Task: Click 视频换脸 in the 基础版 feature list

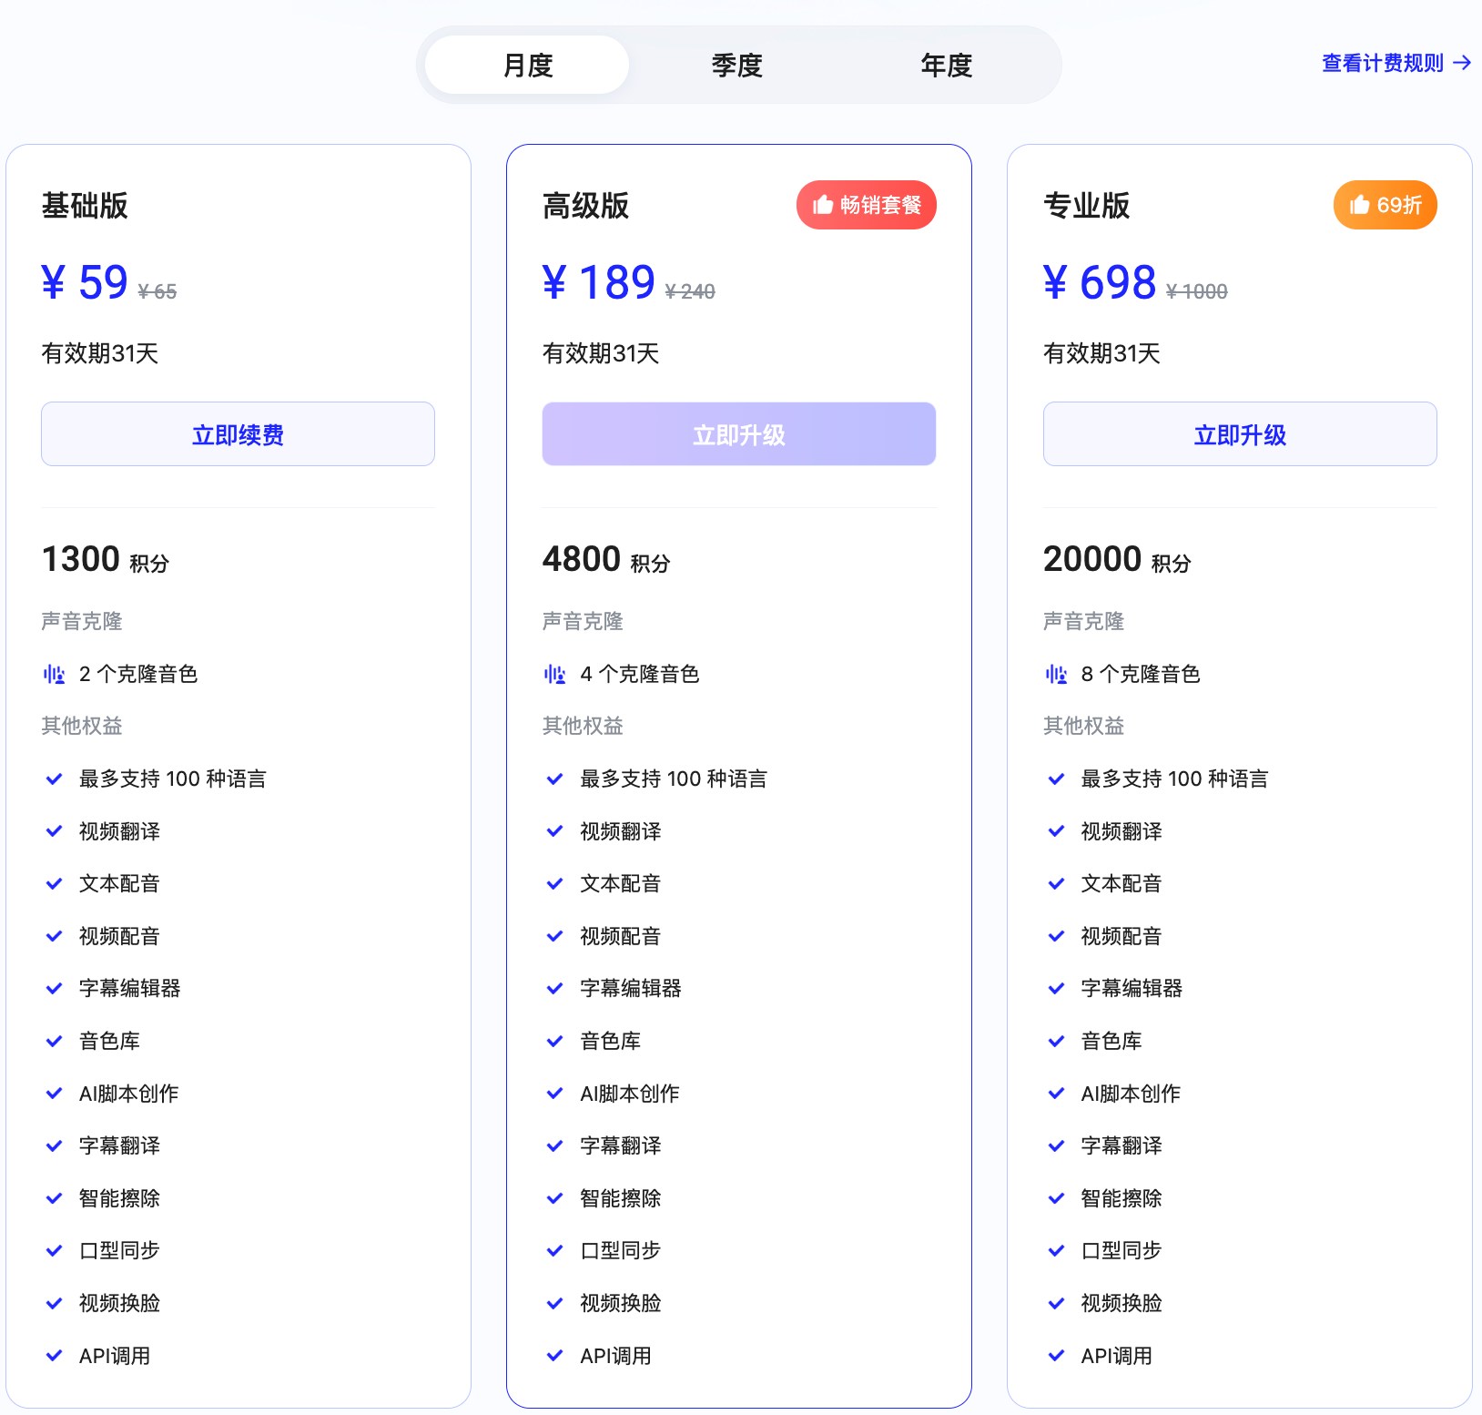Action: click(119, 1303)
